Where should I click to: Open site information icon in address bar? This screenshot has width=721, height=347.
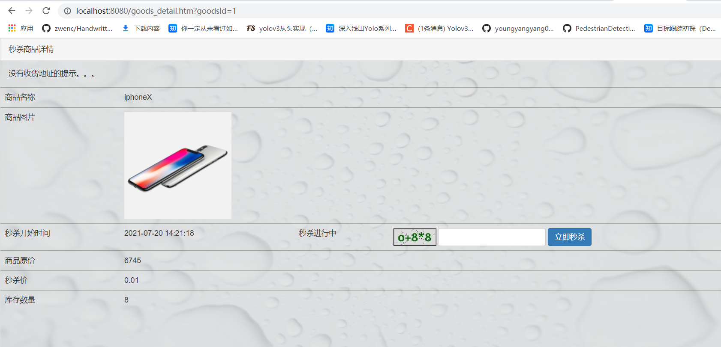coord(67,11)
